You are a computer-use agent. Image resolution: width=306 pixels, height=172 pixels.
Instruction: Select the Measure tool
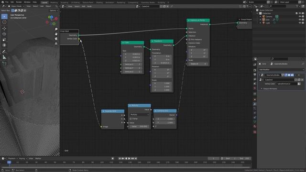4,57
